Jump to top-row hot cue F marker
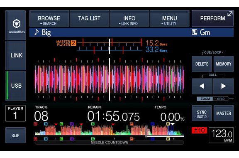Screen dimensions: 239x158 point(132,124)
